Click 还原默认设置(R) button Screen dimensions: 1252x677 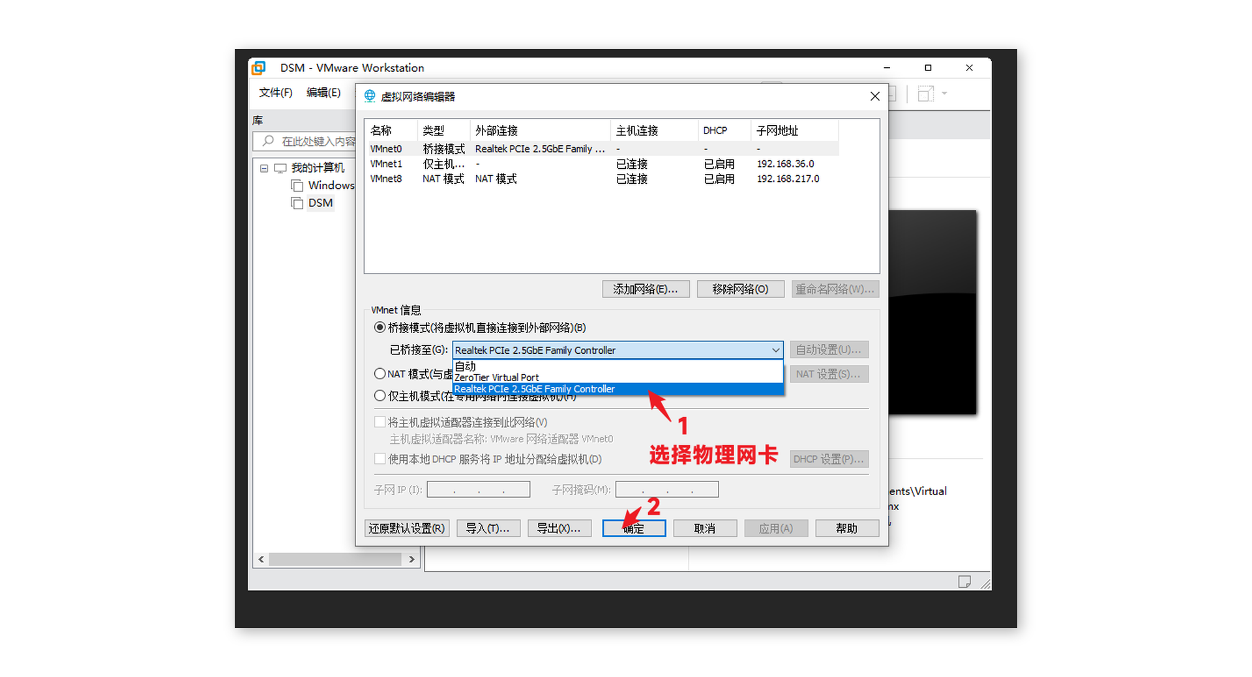tap(407, 528)
